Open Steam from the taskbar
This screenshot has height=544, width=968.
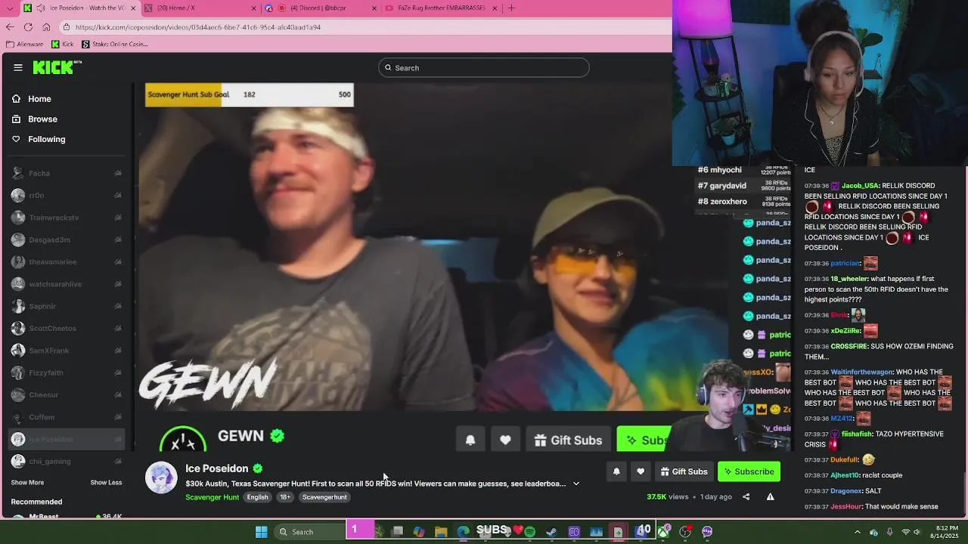tap(552, 532)
